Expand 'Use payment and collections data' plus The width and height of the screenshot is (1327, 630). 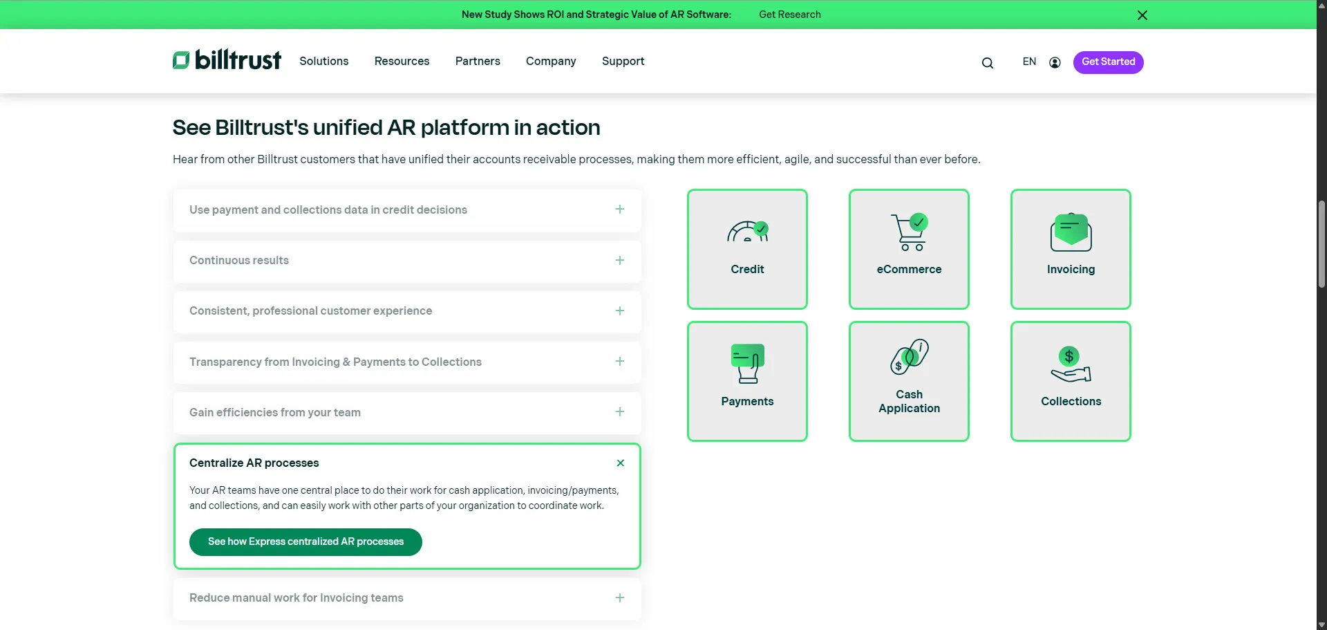pos(620,210)
